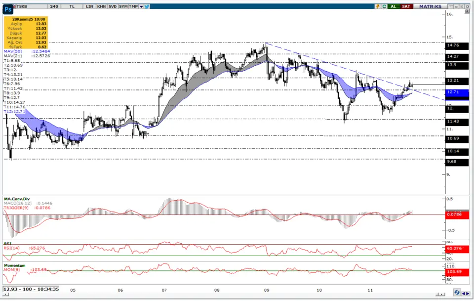Viewport: 474px width, 301px height.
Task: Click the blue refresh icon at bottom right
Action: tap(457, 292)
